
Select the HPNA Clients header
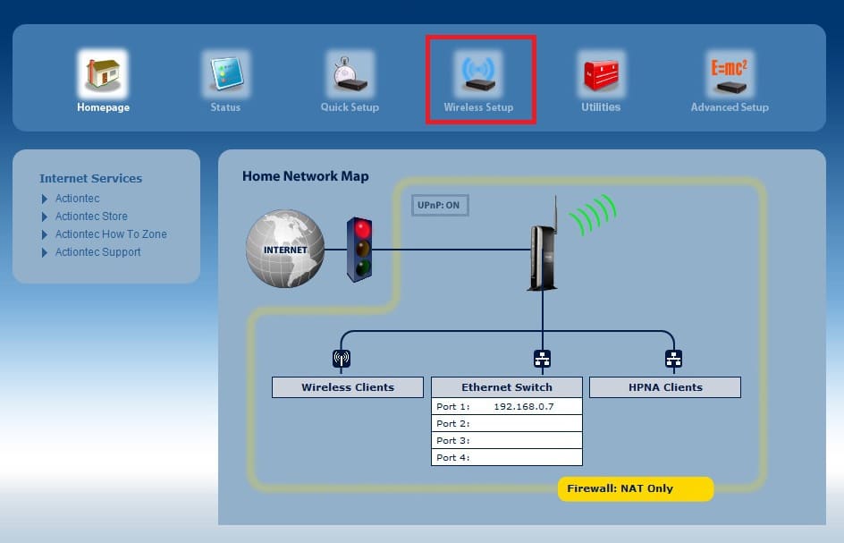click(x=664, y=387)
